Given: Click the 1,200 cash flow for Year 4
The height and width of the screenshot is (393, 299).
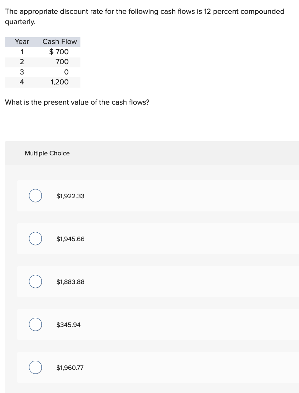Looking at the screenshot, I should click(61, 82).
